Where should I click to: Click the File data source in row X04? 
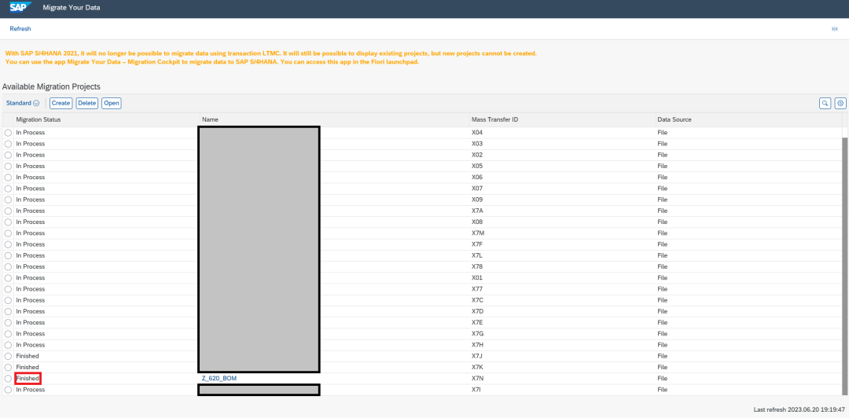(x=662, y=133)
